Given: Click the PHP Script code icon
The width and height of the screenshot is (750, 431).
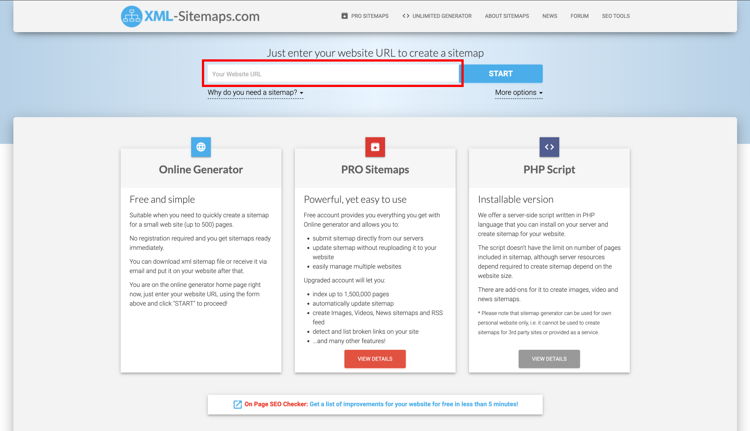Looking at the screenshot, I should pyautogui.click(x=549, y=147).
